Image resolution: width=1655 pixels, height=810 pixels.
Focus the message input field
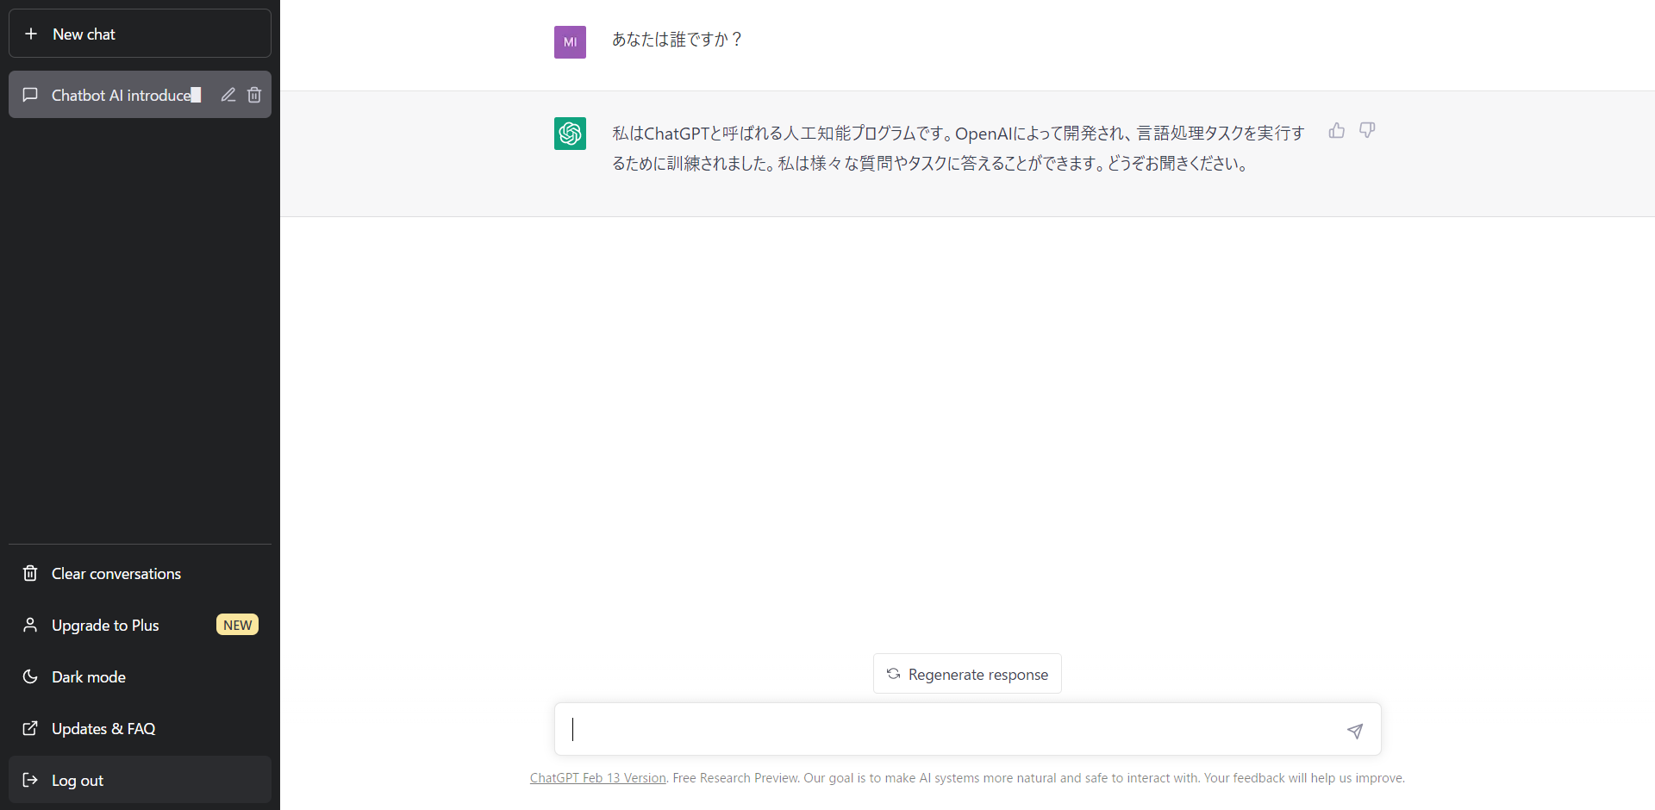(948, 730)
